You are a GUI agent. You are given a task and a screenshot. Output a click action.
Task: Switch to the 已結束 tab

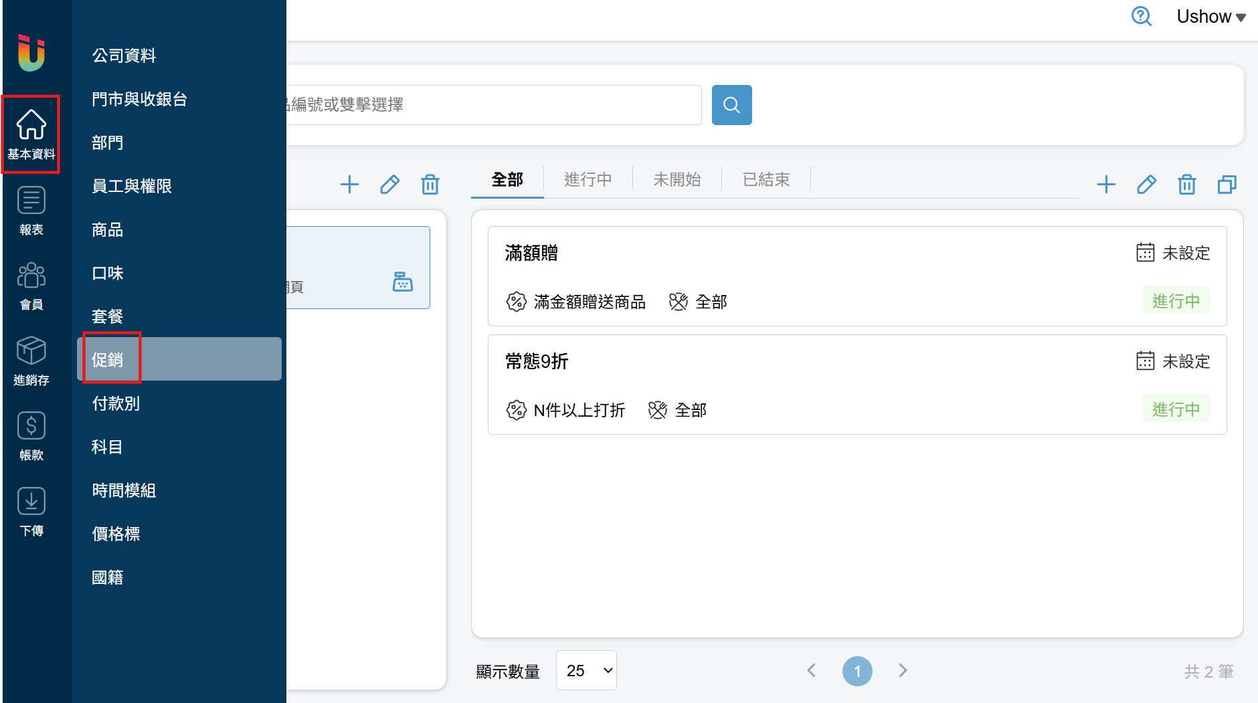coord(766,179)
